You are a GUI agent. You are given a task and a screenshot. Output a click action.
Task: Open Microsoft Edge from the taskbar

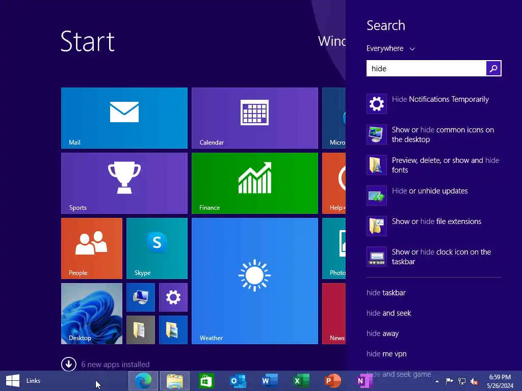coord(143,381)
